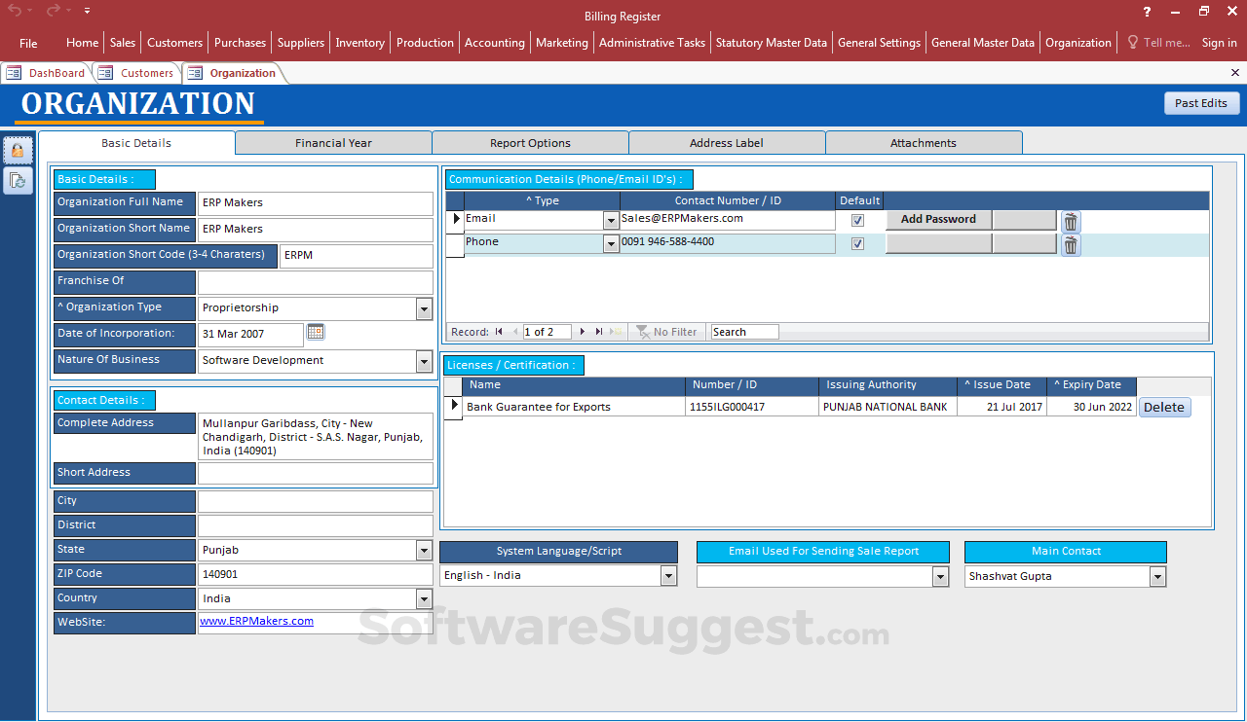Viewport: 1247px width, 722px height.
Task: Click the PUNJAB NATIONAL BANK cell
Action: (x=888, y=407)
